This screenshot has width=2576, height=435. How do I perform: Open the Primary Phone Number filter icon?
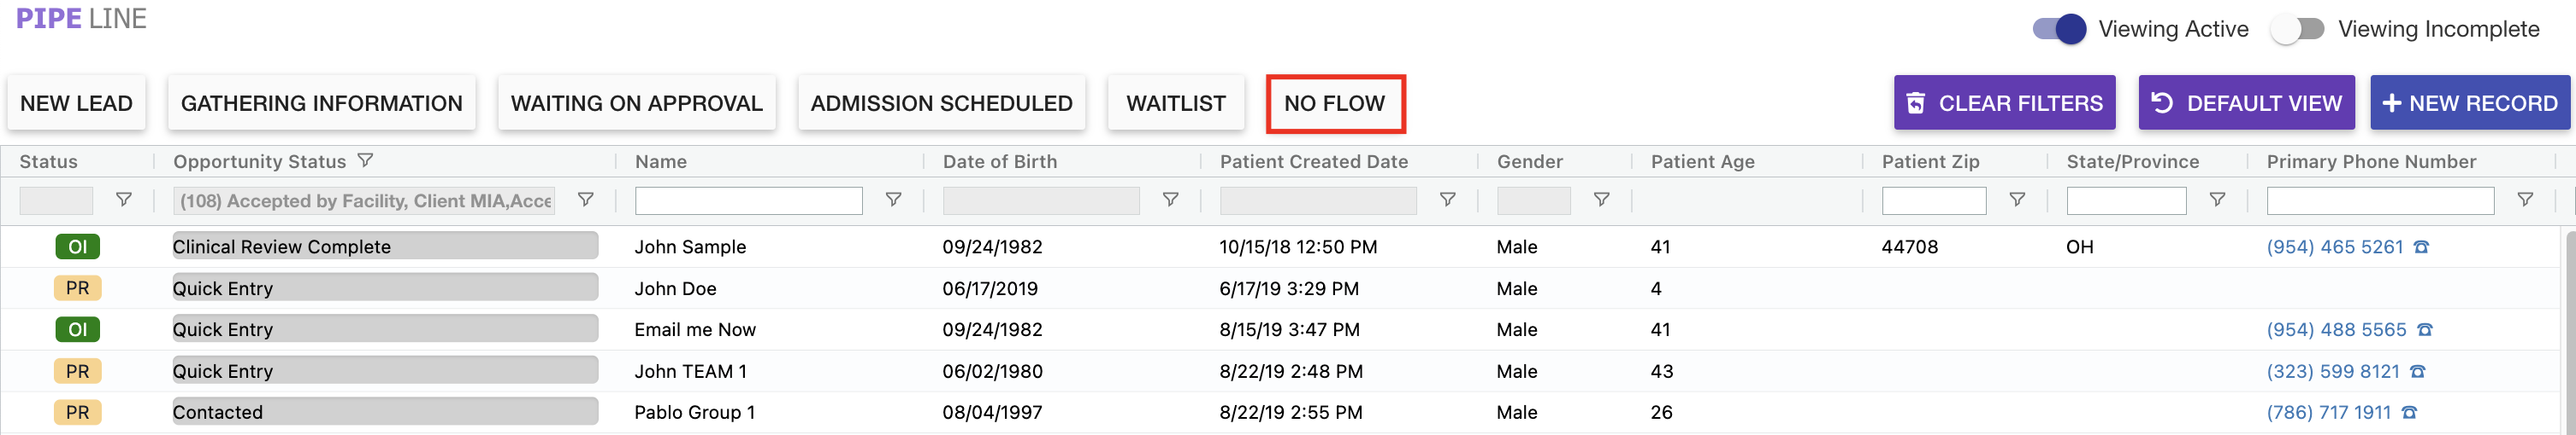2525,200
